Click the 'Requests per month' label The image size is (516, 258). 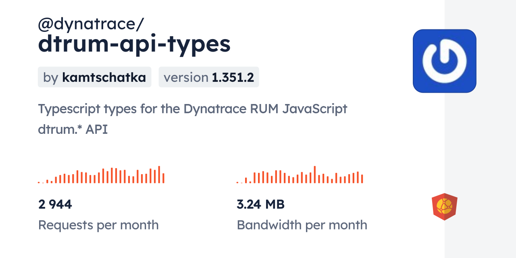98,225
